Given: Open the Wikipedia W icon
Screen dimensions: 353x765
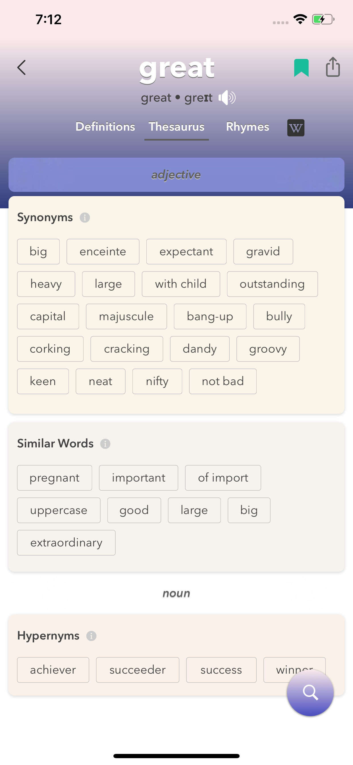Looking at the screenshot, I should click(x=296, y=128).
